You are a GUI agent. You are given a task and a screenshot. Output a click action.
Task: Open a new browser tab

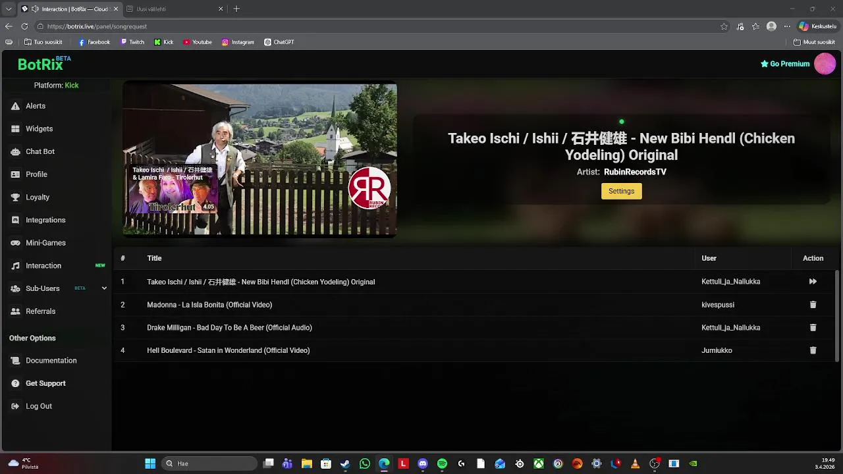(236, 9)
